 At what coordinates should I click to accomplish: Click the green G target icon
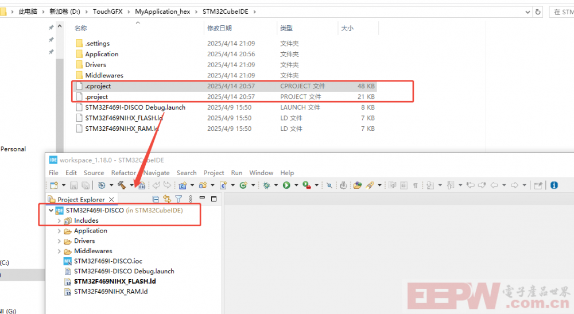coord(243,185)
